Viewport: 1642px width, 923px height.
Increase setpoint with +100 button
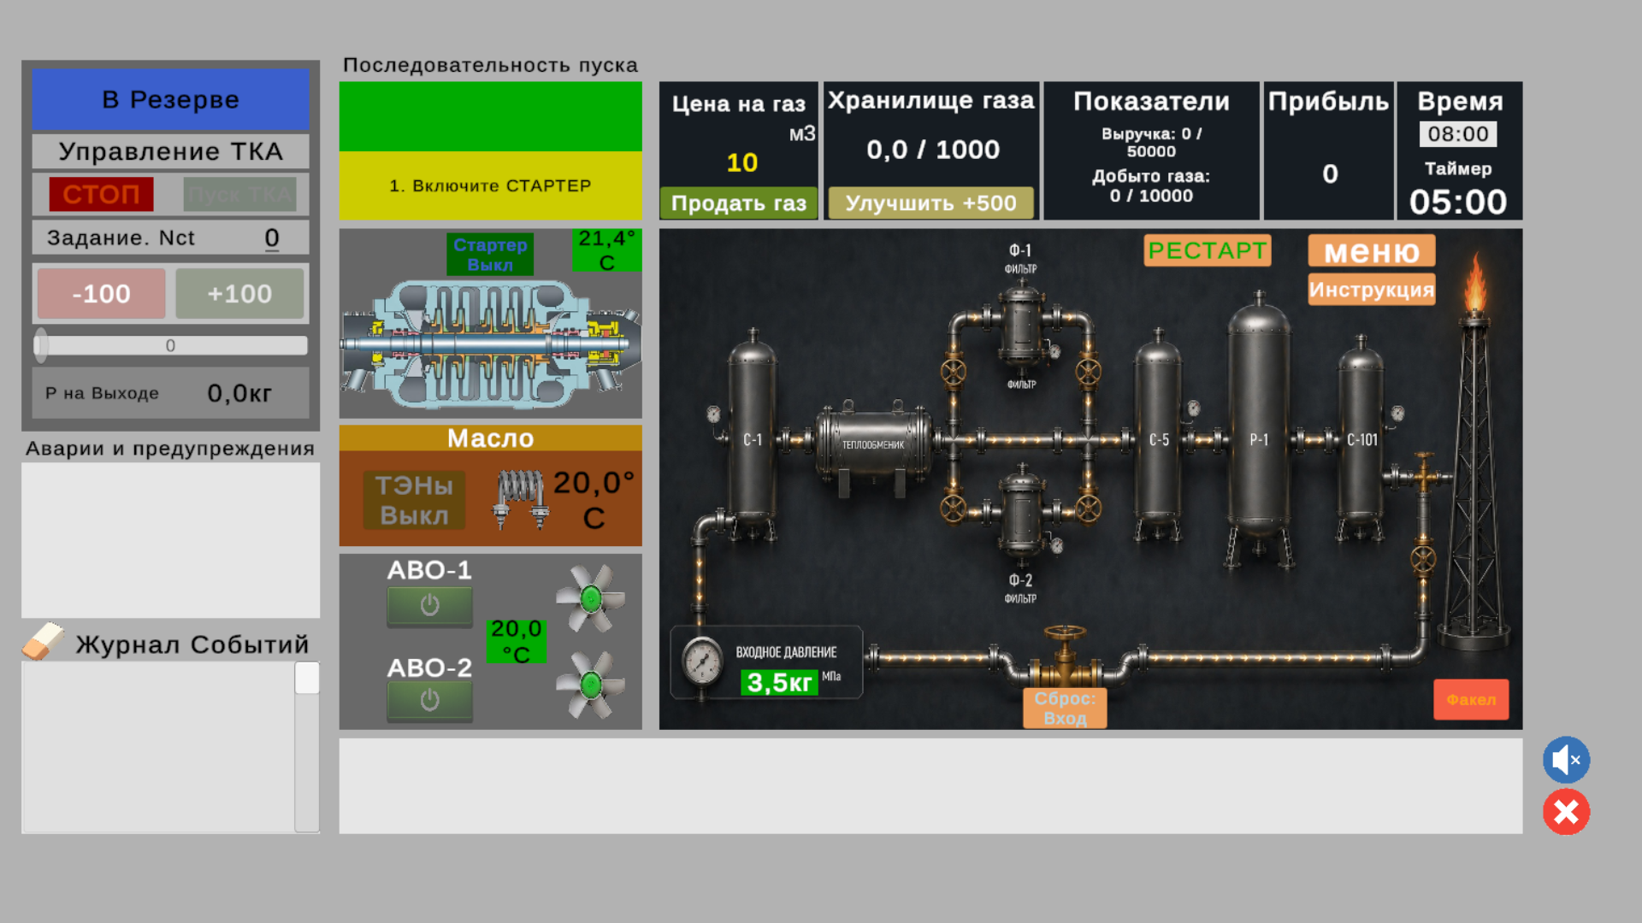click(239, 294)
